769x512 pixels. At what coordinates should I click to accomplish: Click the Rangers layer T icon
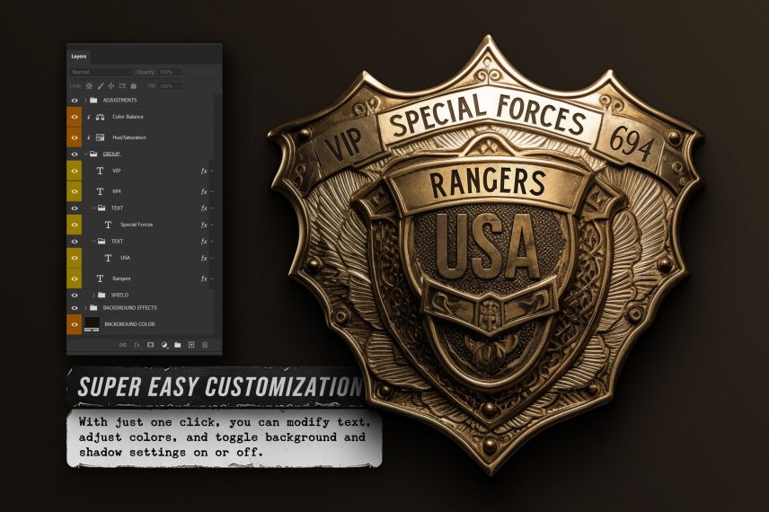pos(100,278)
